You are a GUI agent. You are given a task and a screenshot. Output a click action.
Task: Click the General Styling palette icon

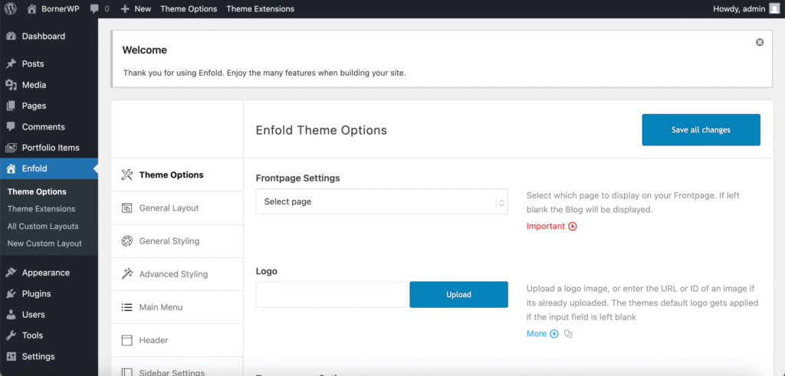tap(127, 241)
